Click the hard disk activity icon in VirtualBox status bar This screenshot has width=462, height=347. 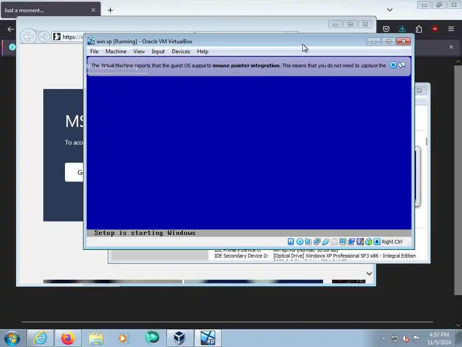[291, 242]
